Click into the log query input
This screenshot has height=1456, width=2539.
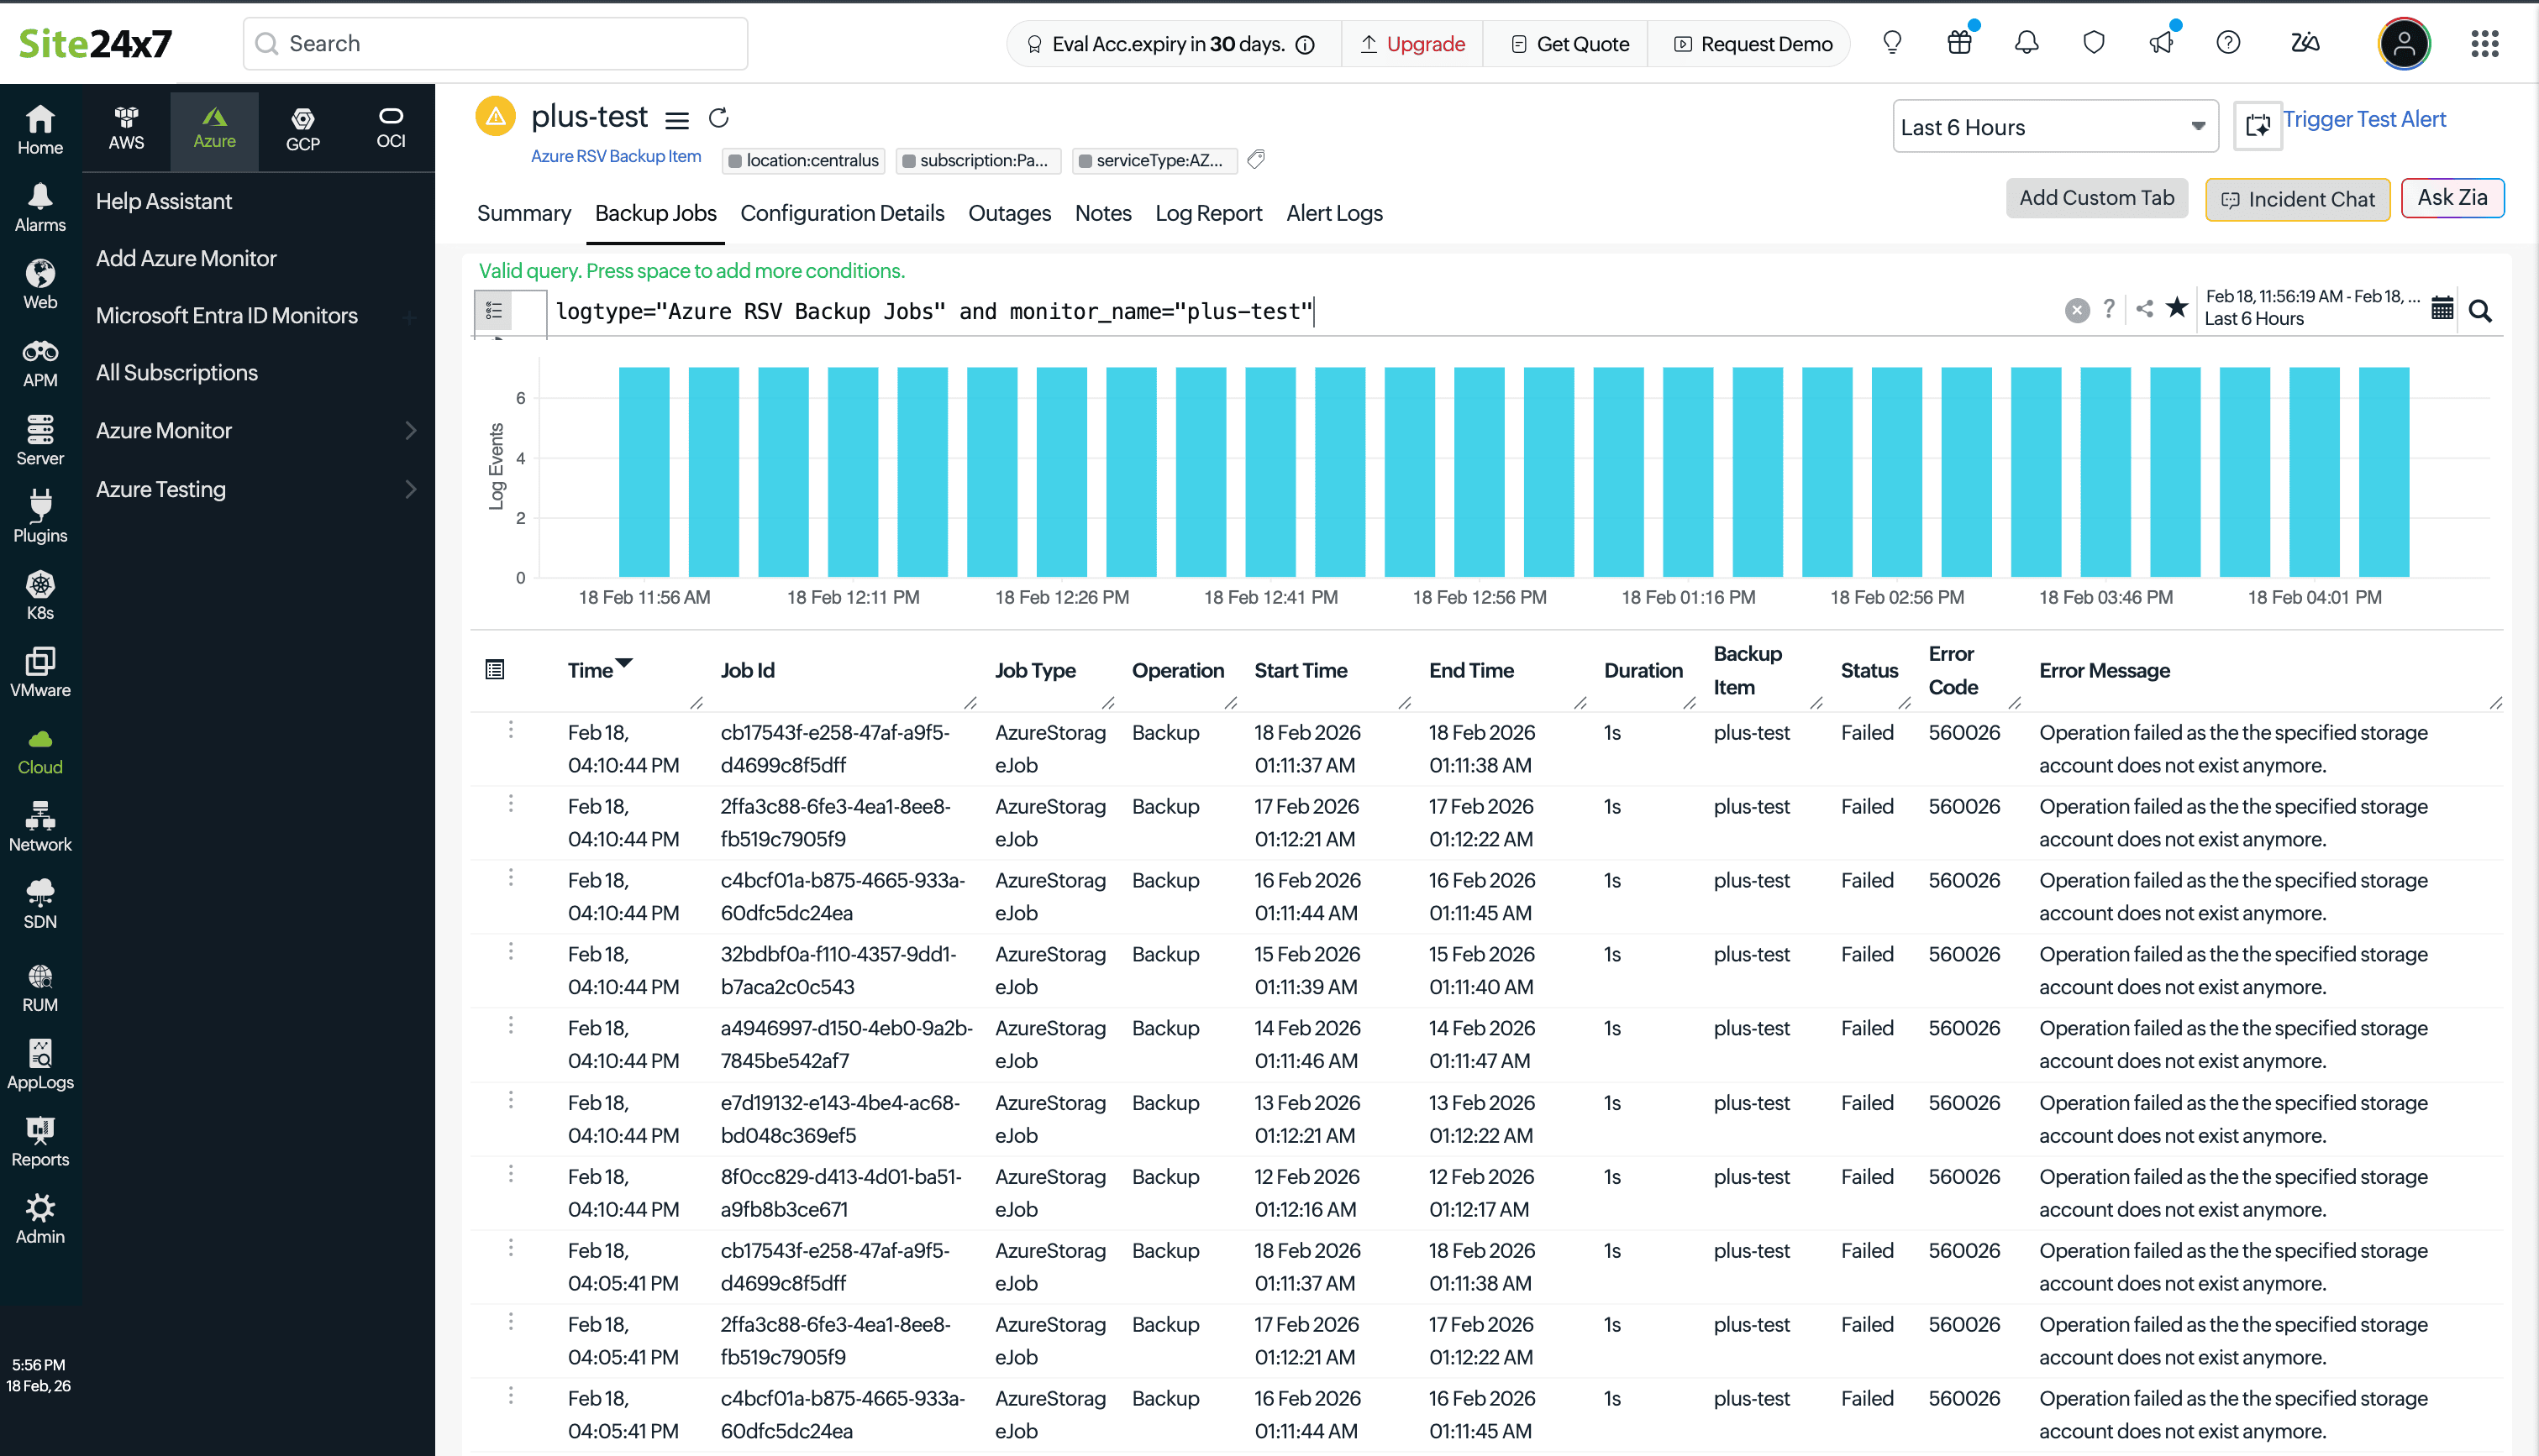coord(1301,311)
